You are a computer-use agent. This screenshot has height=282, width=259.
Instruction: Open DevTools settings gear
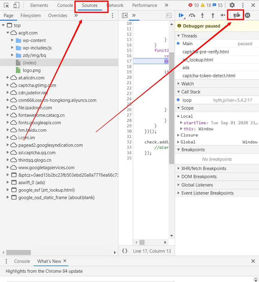(x=232, y=5)
